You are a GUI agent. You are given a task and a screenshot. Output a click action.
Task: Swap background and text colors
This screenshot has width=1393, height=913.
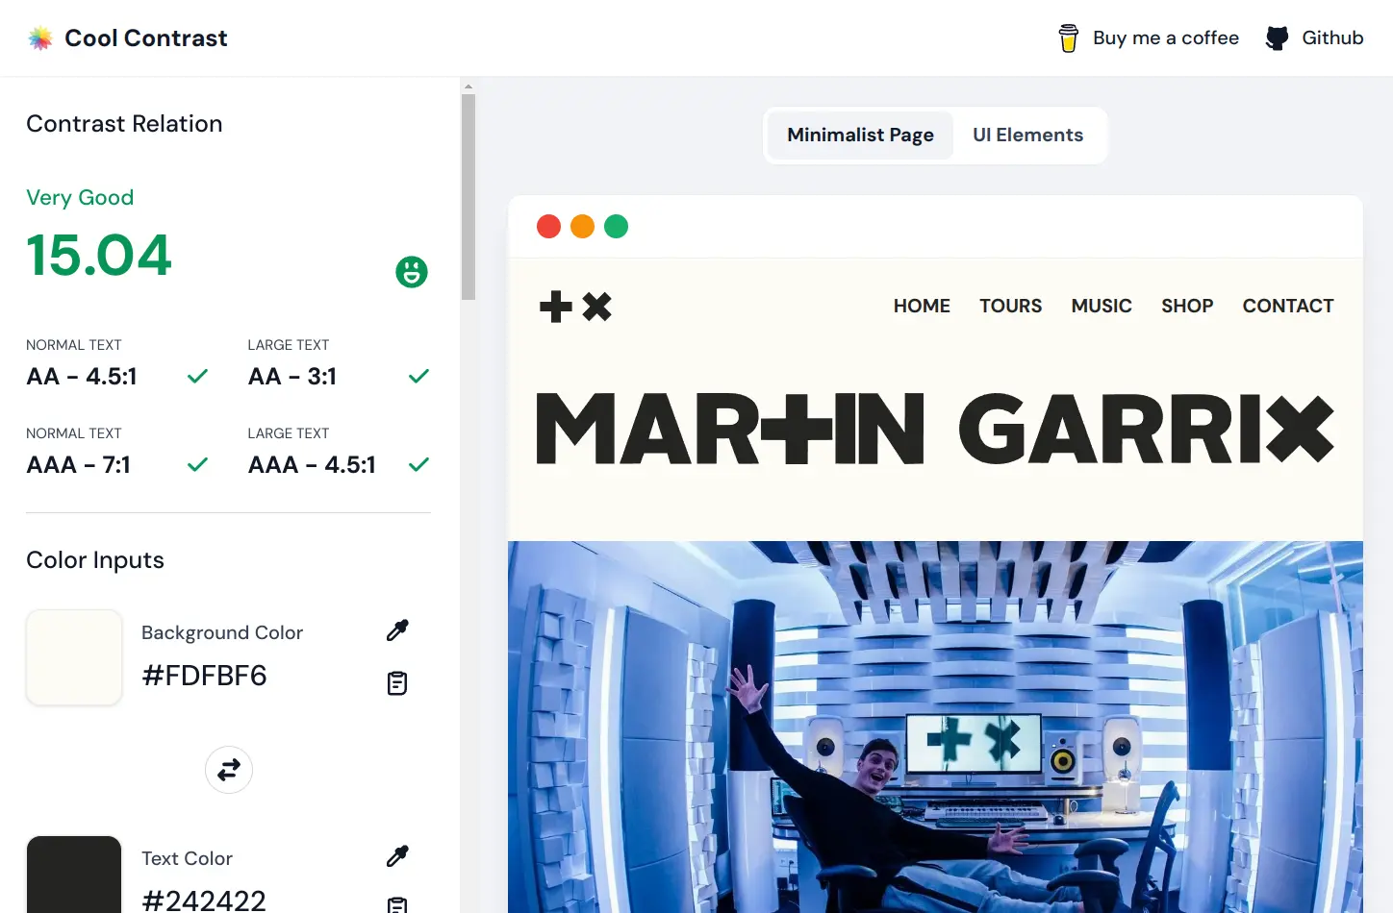(229, 770)
